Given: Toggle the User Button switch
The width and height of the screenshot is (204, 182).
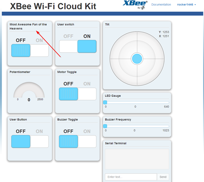Looking at the screenshot, I should (30, 141).
